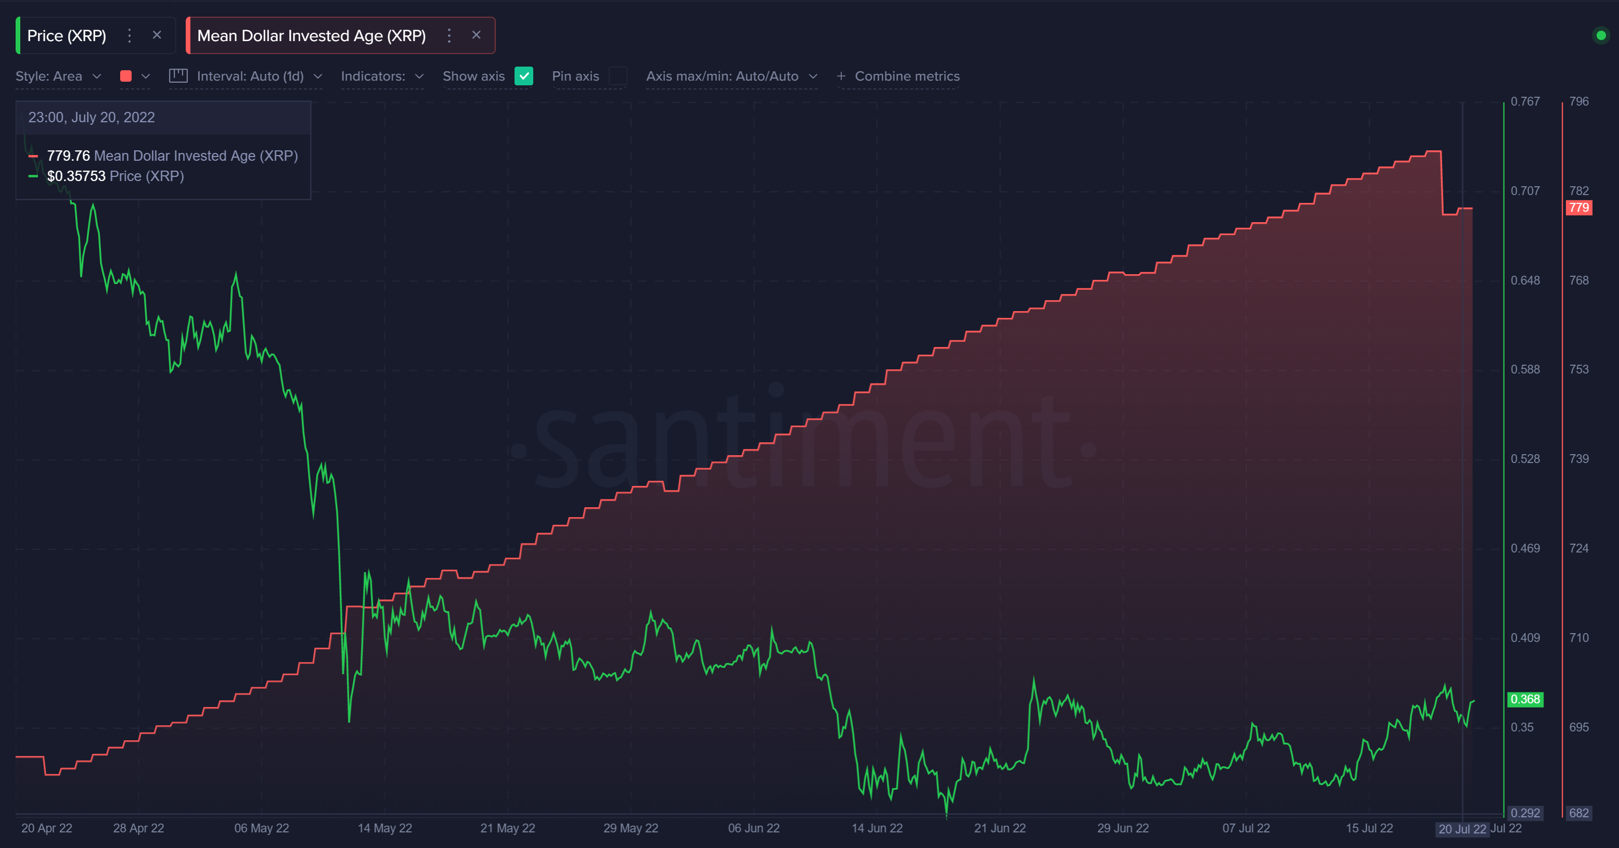1619x848 pixels.
Task: Select the Price (XRP) metric tab
Action: click(67, 36)
